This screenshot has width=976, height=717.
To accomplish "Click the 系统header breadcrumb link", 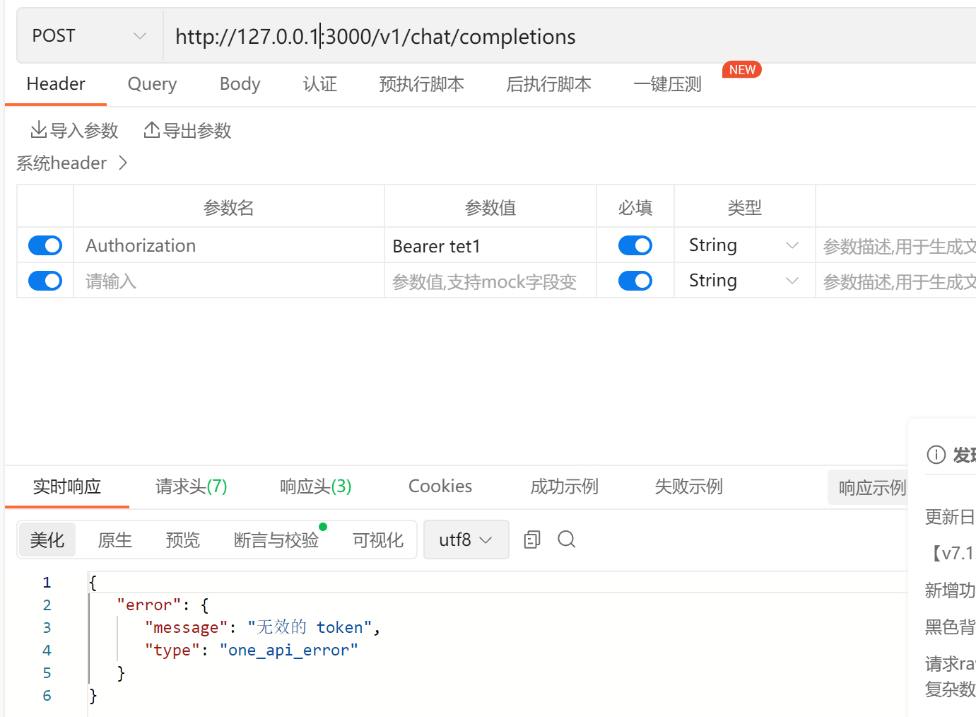I will point(61,163).
